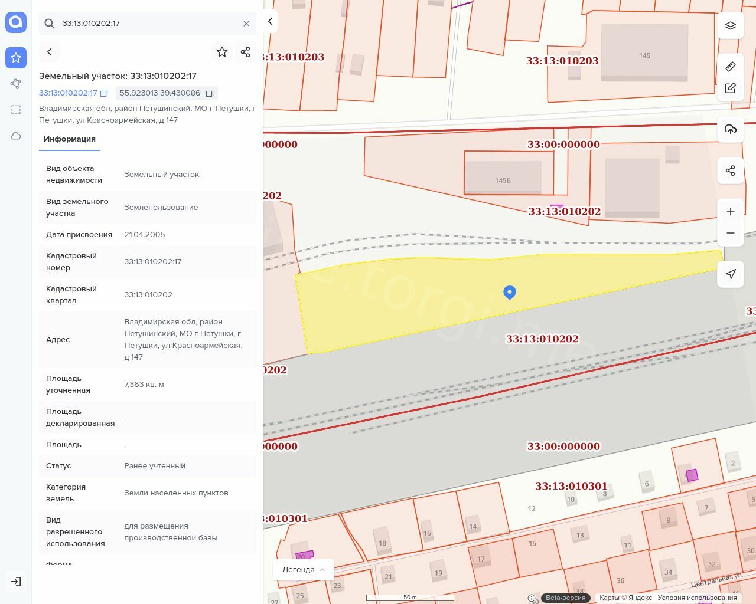The width and height of the screenshot is (756, 604).
Task: Toggle the area selection tool in the sidebar
Action: click(x=16, y=110)
